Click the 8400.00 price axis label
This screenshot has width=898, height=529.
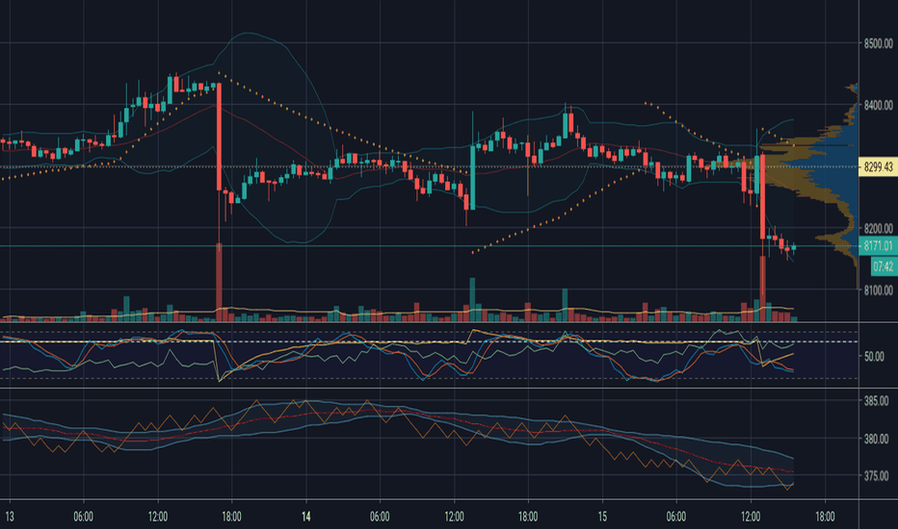click(x=879, y=105)
